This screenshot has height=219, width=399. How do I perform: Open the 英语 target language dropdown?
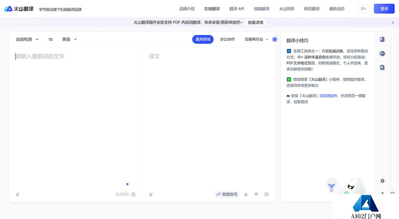[x=69, y=39]
